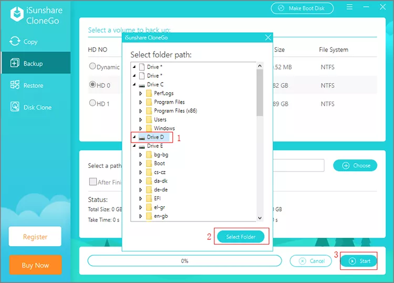Select the Drive C disk icon
The width and height of the screenshot is (394, 283).
(x=142, y=85)
